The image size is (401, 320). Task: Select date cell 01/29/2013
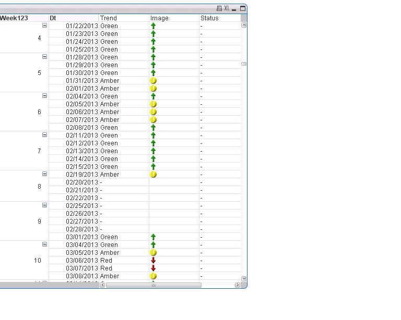click(x=74, y=65)
